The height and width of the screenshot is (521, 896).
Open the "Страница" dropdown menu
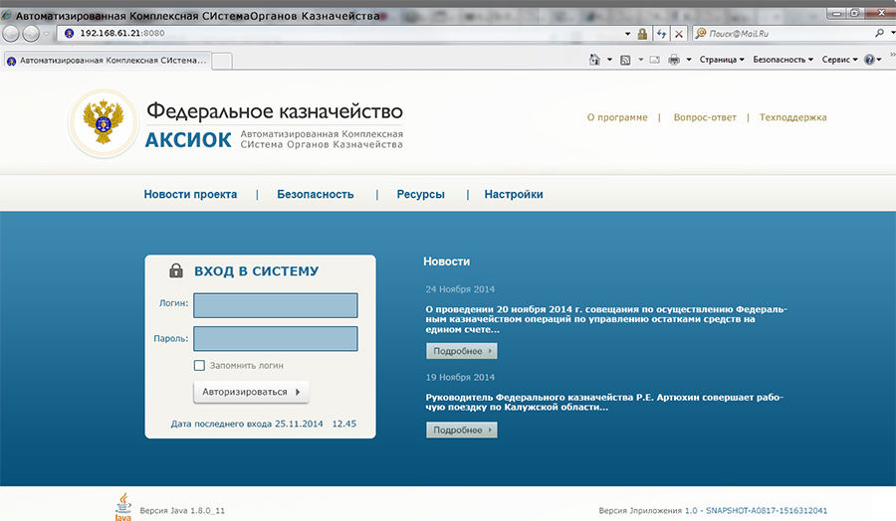pos(722,60)
